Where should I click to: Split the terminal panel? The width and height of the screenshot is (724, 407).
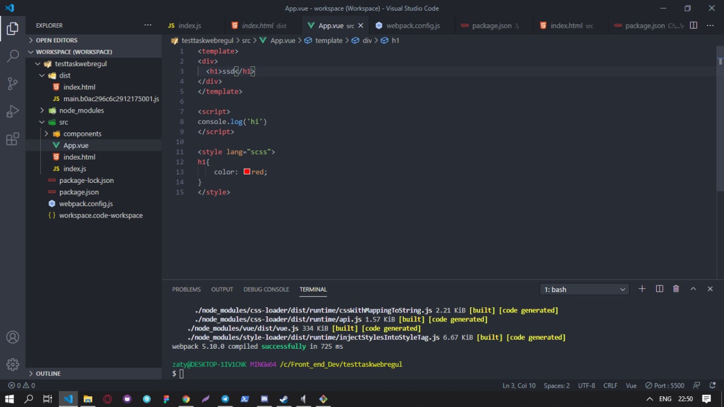click(660, 289)
